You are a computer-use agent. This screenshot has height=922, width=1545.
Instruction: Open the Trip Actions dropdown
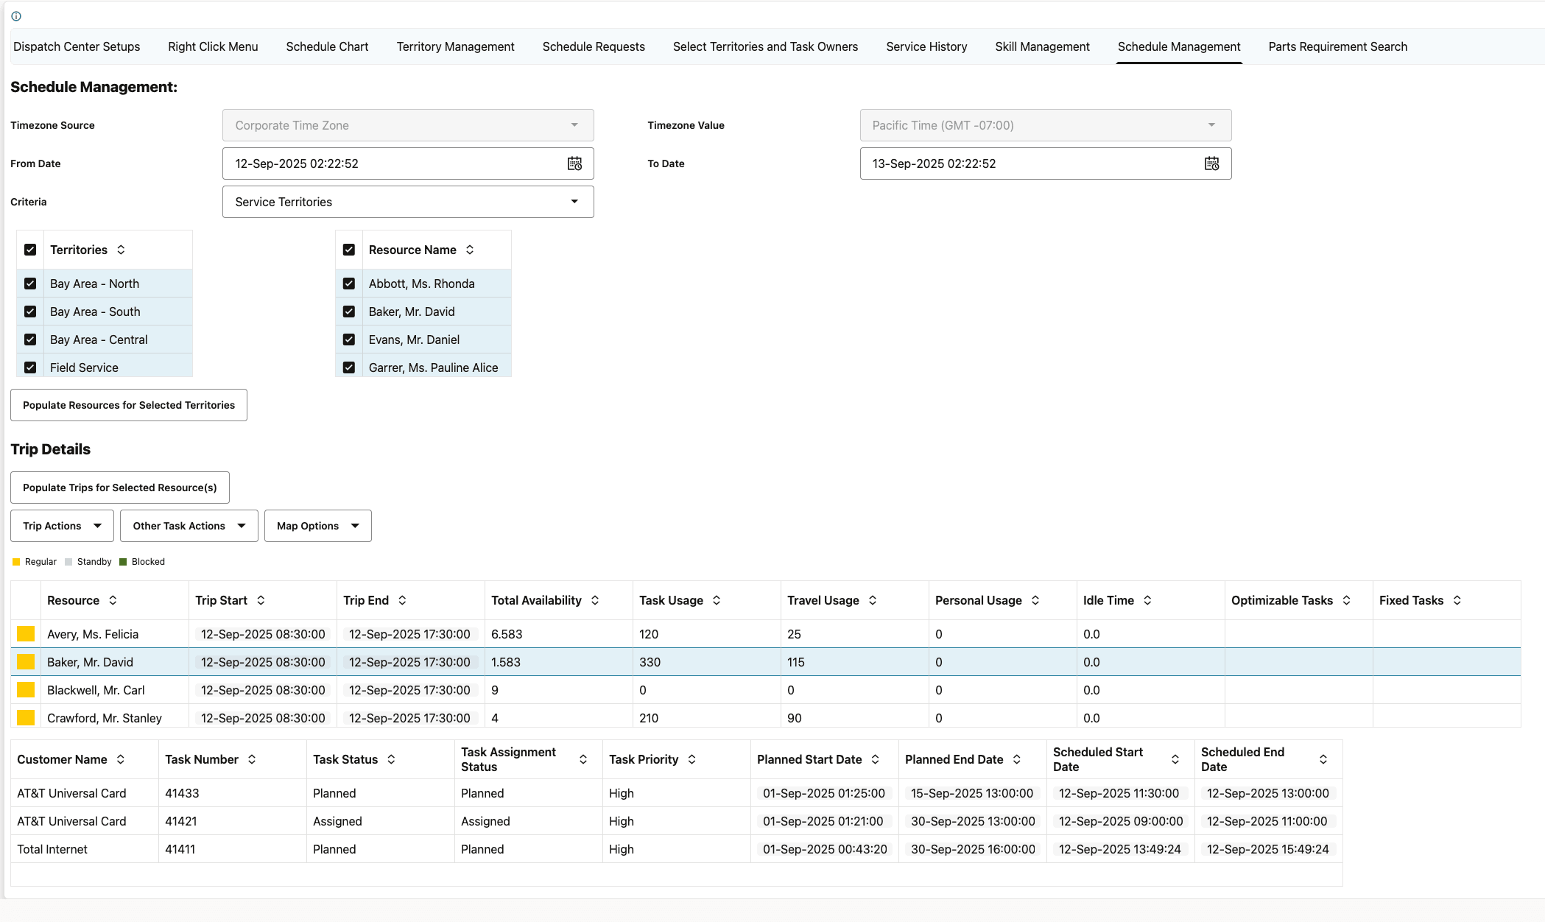coord(61,525)
